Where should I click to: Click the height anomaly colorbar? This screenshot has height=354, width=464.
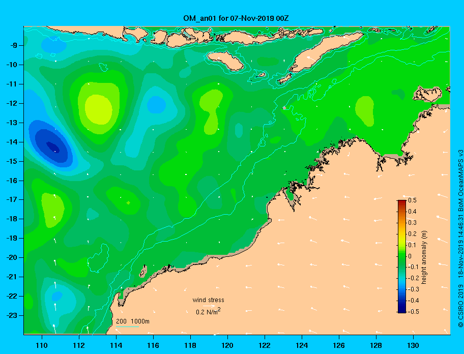coord(402,256)
